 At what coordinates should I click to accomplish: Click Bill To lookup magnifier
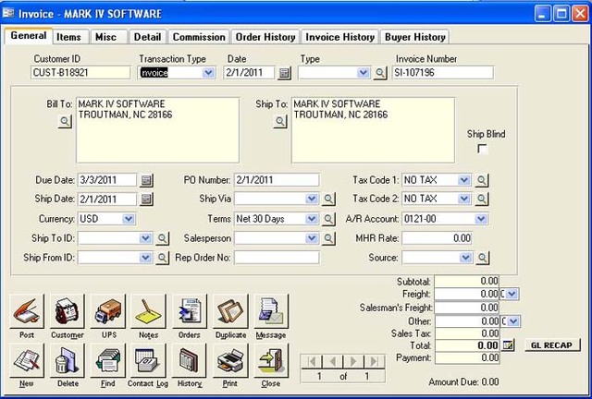tap(65, 121)
